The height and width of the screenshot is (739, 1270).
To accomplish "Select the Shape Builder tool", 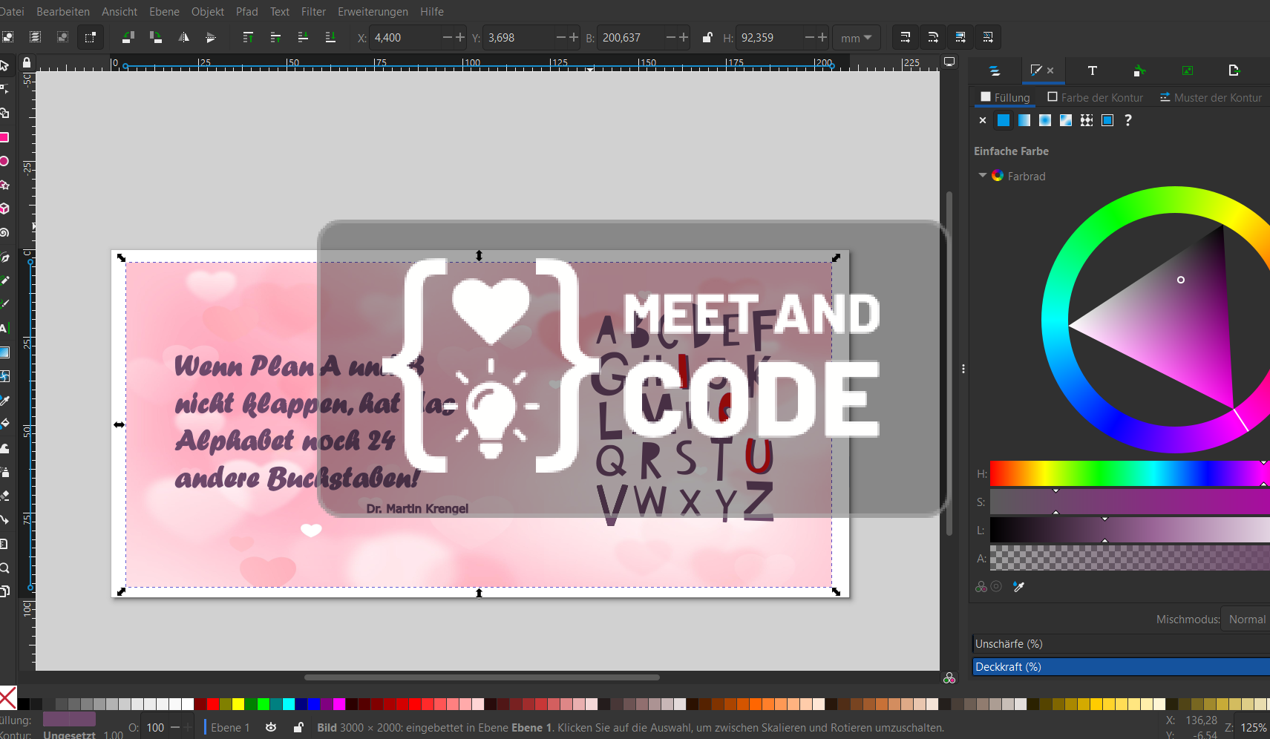I will pyautogui.click(x=4, y=113).
